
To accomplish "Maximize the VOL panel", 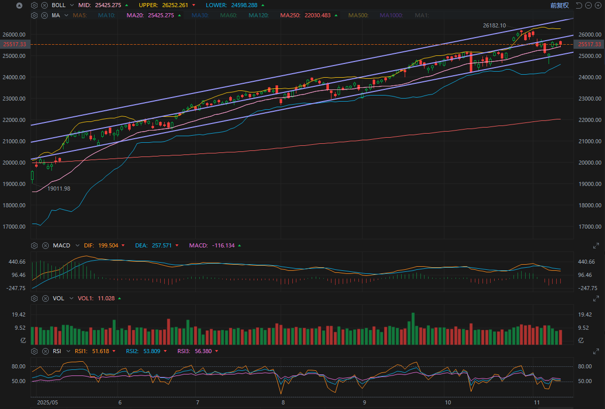I will click(596, 298).
